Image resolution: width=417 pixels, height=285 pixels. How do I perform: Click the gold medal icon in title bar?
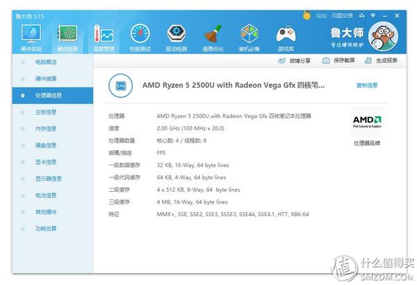pyautogui.click(x=307, y=15)
